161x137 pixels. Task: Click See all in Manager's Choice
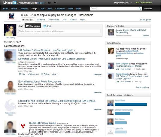146,35
